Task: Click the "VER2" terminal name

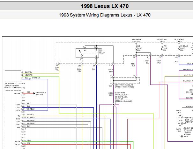Action: click(x=18, y=125)
